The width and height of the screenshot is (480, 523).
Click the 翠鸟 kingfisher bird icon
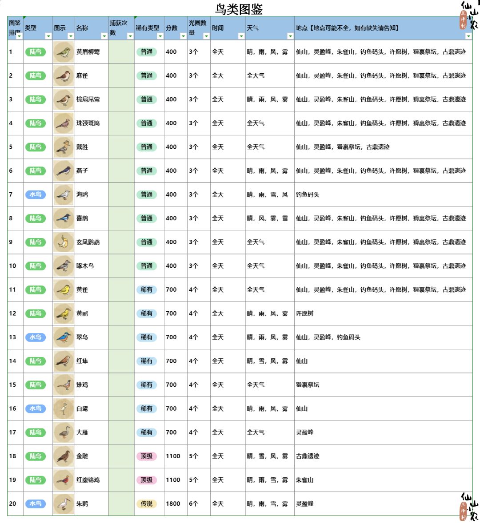(64, 337)
